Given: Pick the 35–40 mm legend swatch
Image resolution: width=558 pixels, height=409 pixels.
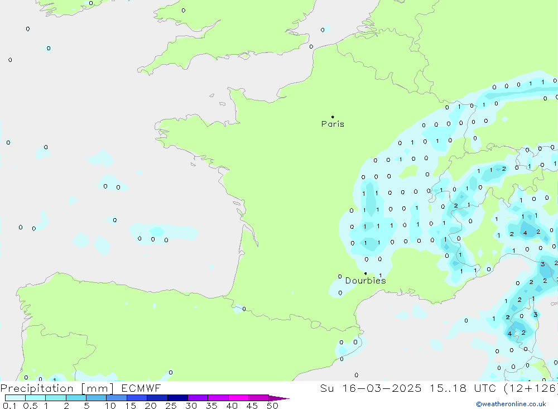Looking at the screenshot, I should [218, 398].
